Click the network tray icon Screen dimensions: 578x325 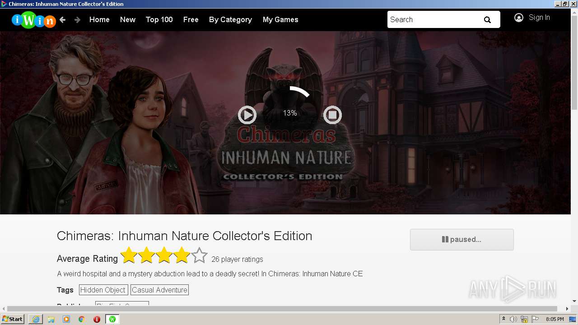point(524,319)
